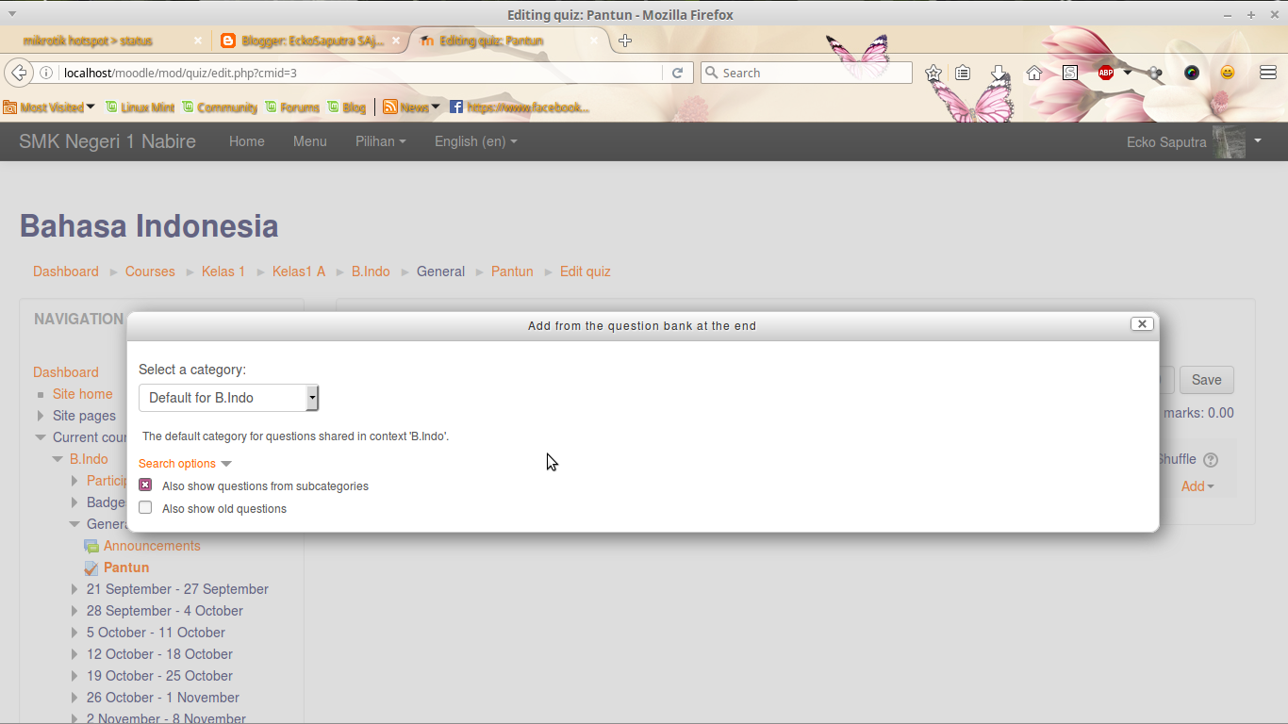1288x724 pixels.
Task: Go to Kelas 1 in breadcrumb
Action: (223, 271)
